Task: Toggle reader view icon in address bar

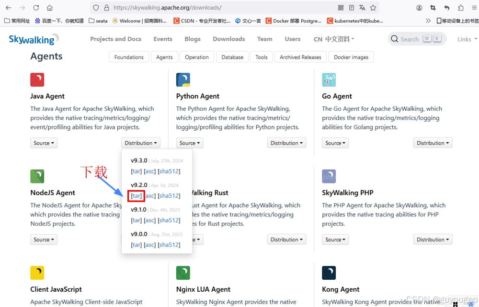Action: click(x=352, y=8)
